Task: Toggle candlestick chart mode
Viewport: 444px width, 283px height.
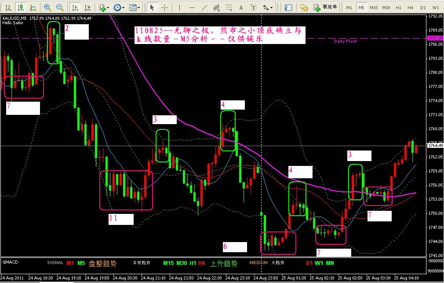Action: pyautogui.click(x=20, y=7)
